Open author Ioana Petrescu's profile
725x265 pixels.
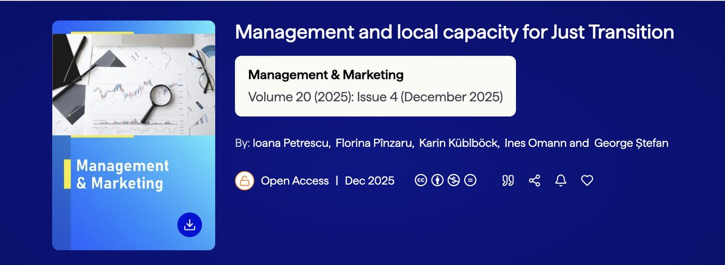click(292, 144)
